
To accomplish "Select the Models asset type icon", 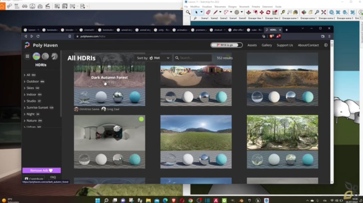I will (x=54, y=56).
